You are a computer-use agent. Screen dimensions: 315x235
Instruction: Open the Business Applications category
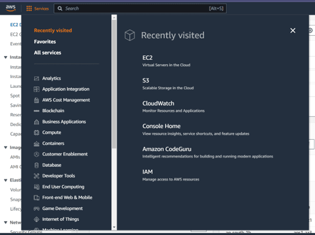pyautogui.click(x=64, y=122)
